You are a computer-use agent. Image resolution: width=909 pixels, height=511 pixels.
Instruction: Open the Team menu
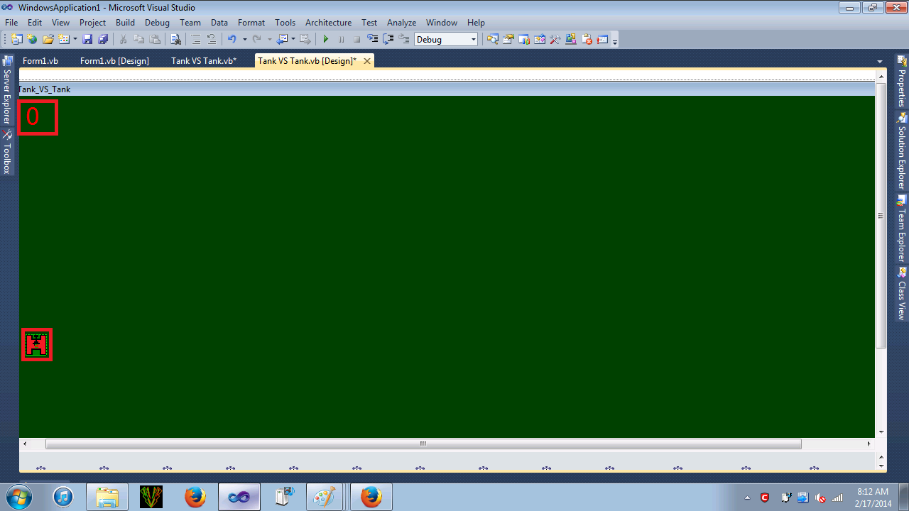pos(190,23)
